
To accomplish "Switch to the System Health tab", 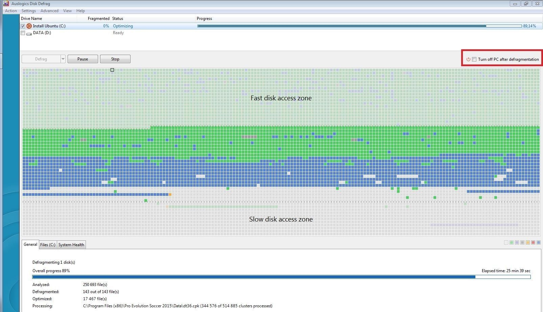I will pyautogui.click(x=71, y=244).
